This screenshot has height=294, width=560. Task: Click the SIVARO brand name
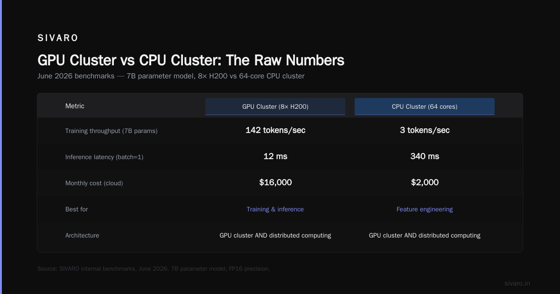tap(58, 38)
